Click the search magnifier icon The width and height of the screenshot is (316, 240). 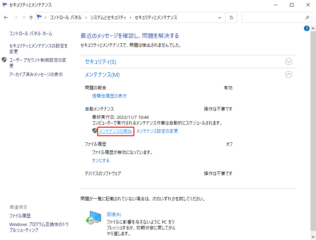(x=307, y=18)
